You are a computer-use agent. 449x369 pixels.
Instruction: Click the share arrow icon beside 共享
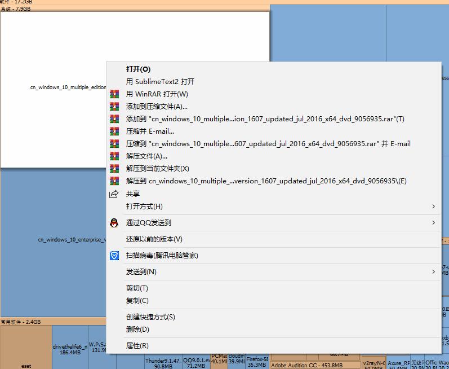click(x=114, y=194)
